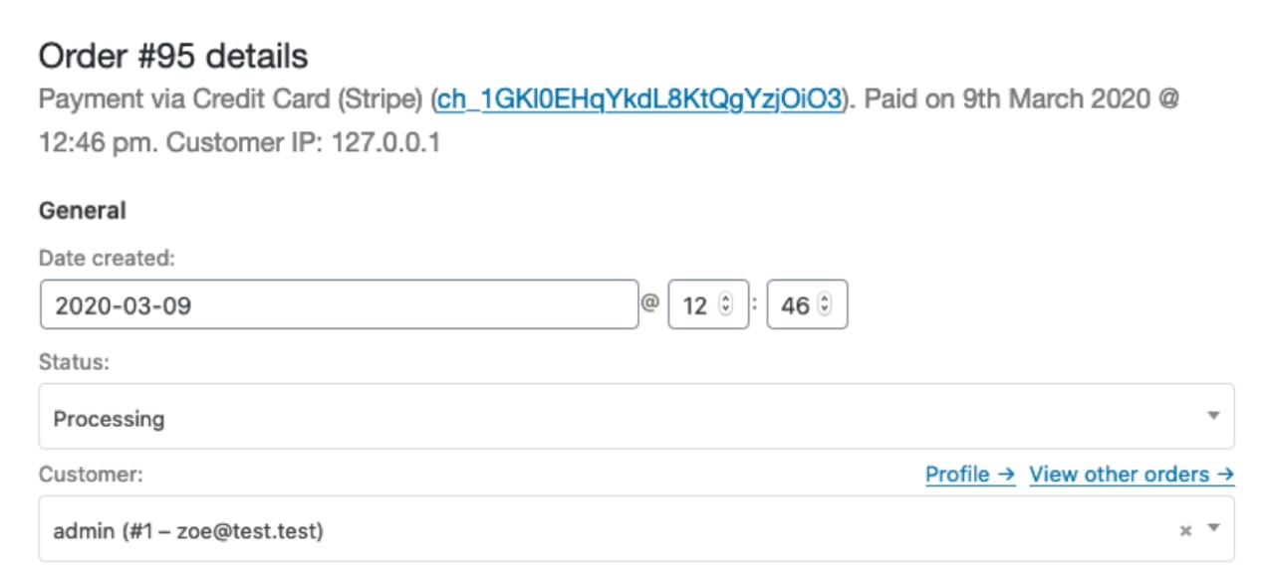Image resolution: width=1267 pixels, height=577 pixels.
Task: Open the Stripe charge ID link
Action: point(639,100)
